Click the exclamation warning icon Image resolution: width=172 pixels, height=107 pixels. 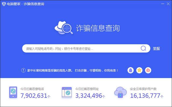23,70
